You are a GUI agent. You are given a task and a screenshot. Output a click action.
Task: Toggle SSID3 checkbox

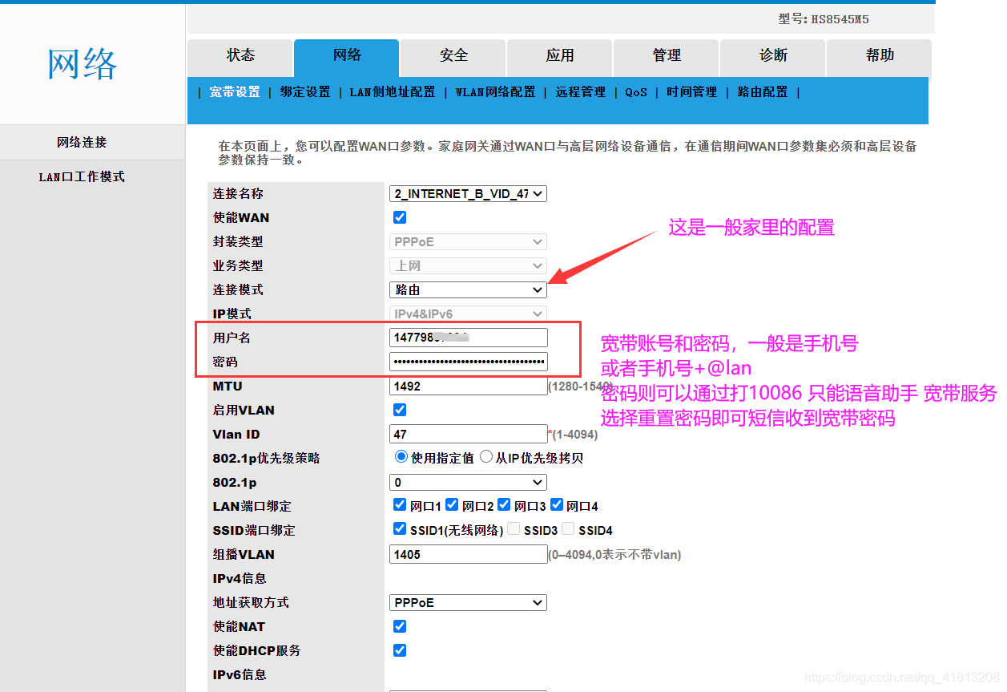pos(514,528)
